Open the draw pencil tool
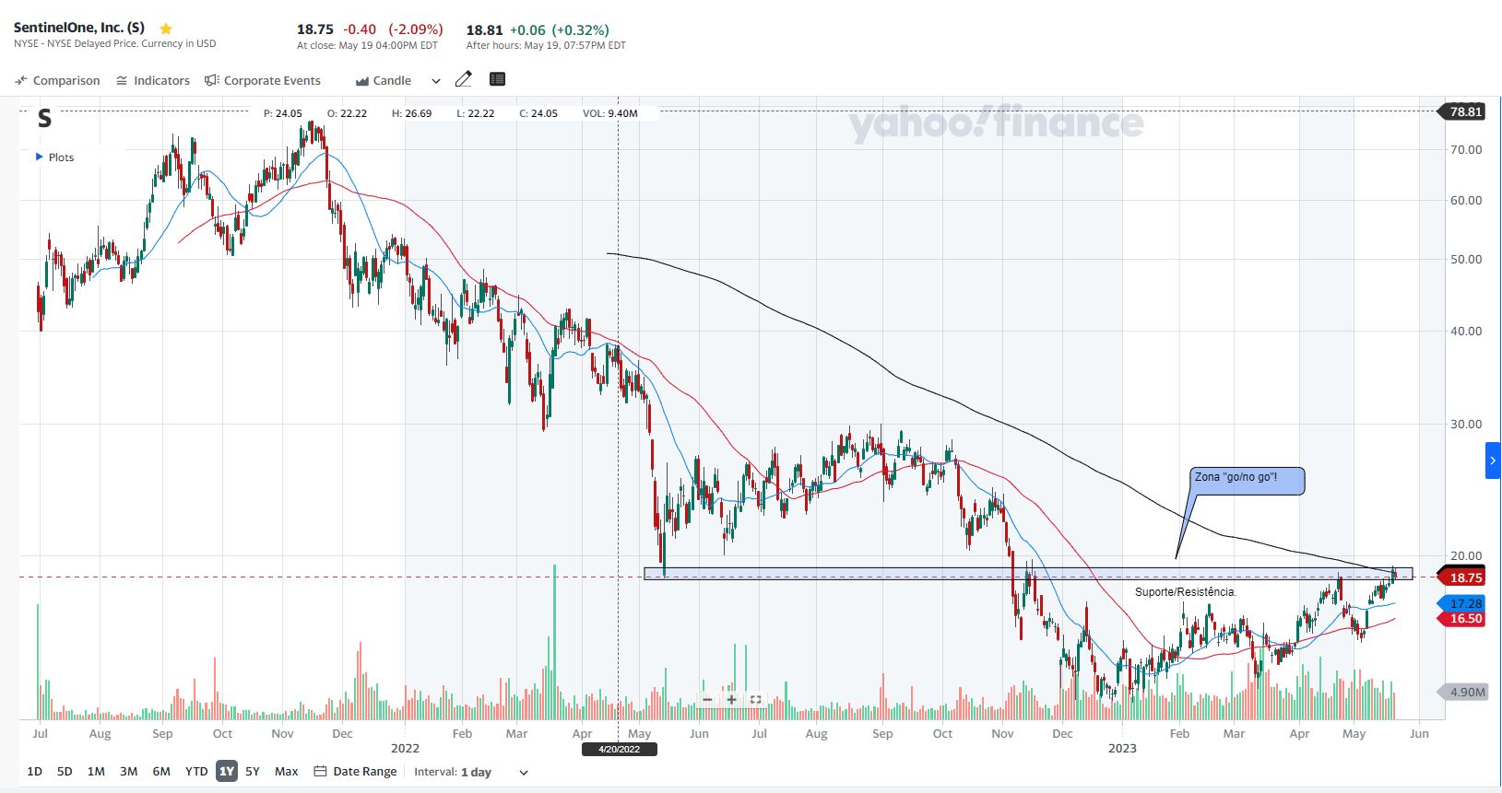Viewport: 1502px width, 793px height. (464, 79)
